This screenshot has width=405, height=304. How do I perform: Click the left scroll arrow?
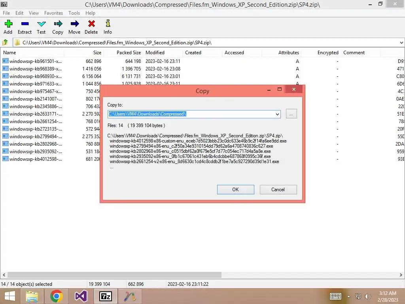click(x=4, y=275)
